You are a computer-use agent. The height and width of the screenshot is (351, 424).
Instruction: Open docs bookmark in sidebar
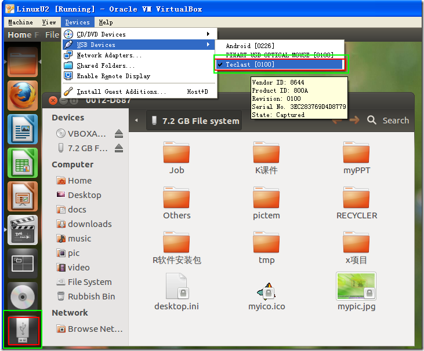coord(71,210)
